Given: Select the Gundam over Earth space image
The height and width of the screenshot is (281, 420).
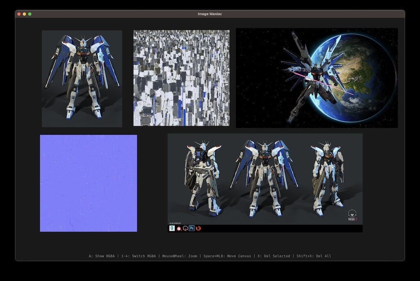Looking at the screenshot, I should (x=317, y=78).
